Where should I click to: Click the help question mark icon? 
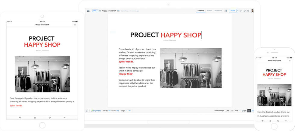click(x=245, y=11)
